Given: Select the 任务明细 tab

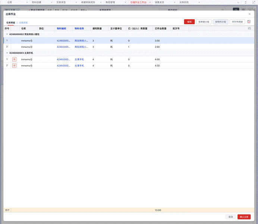Looking at the screenshot, I should [x=10, y=23].
